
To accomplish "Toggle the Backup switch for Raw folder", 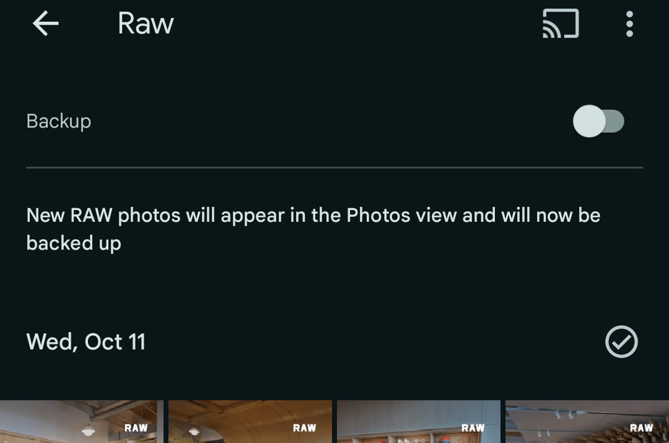I will [x=598, y=121].
